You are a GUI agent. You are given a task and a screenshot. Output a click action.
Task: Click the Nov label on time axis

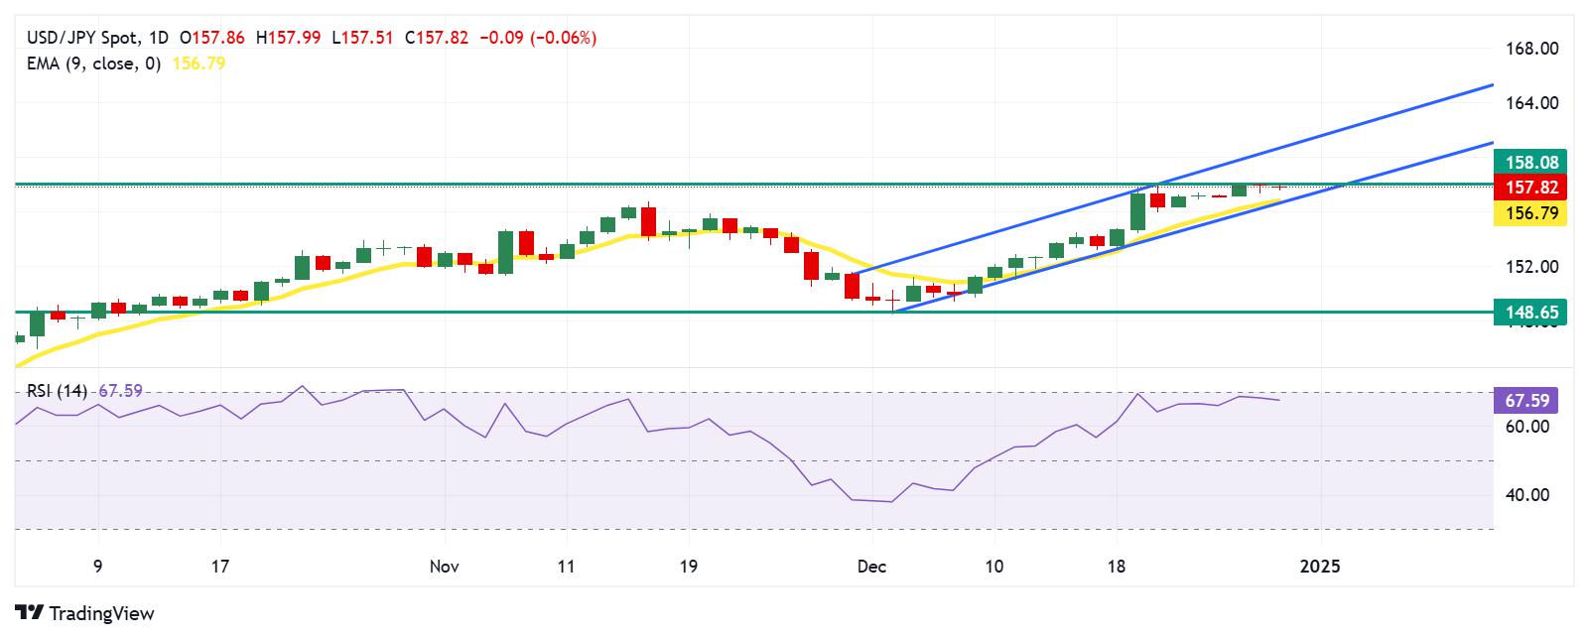(x=444, y=567)
